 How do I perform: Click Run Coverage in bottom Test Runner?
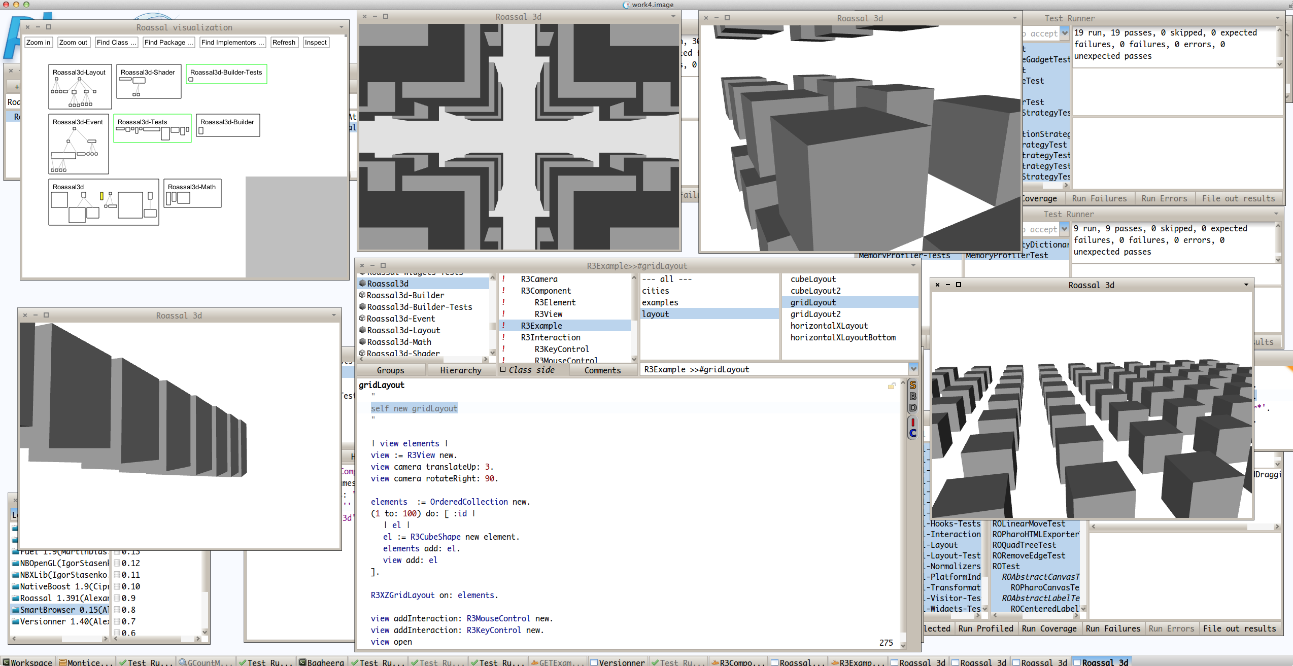point(1049,628)
